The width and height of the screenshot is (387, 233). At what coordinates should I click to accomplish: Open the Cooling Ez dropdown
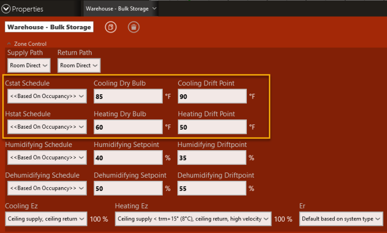[x=46, y=219]
